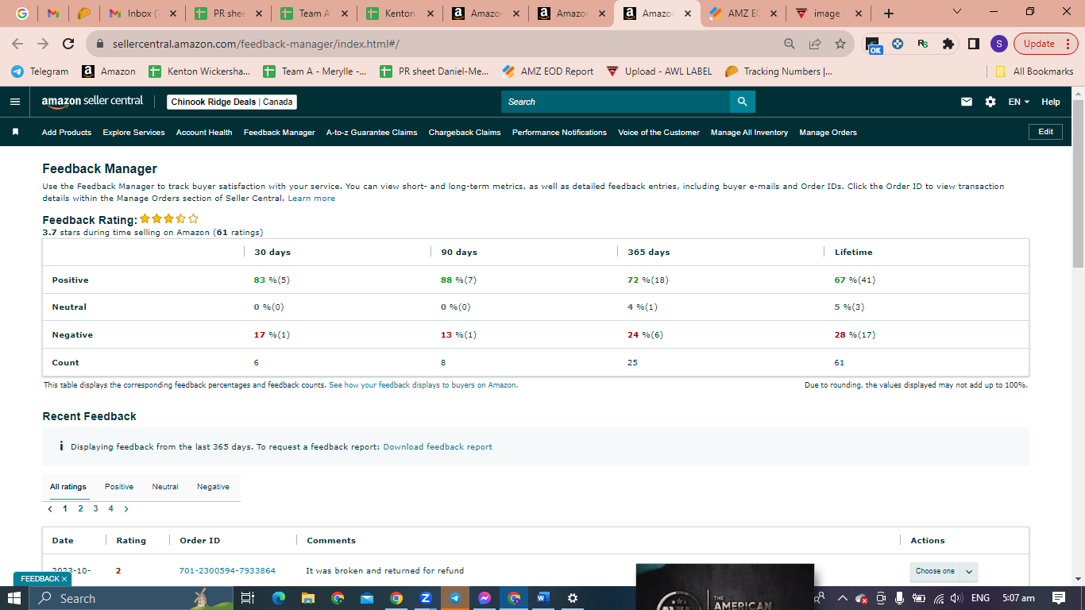Toggle the Chrome side panel
Screen dimensions: 1085x610
(x=974, y=44)
